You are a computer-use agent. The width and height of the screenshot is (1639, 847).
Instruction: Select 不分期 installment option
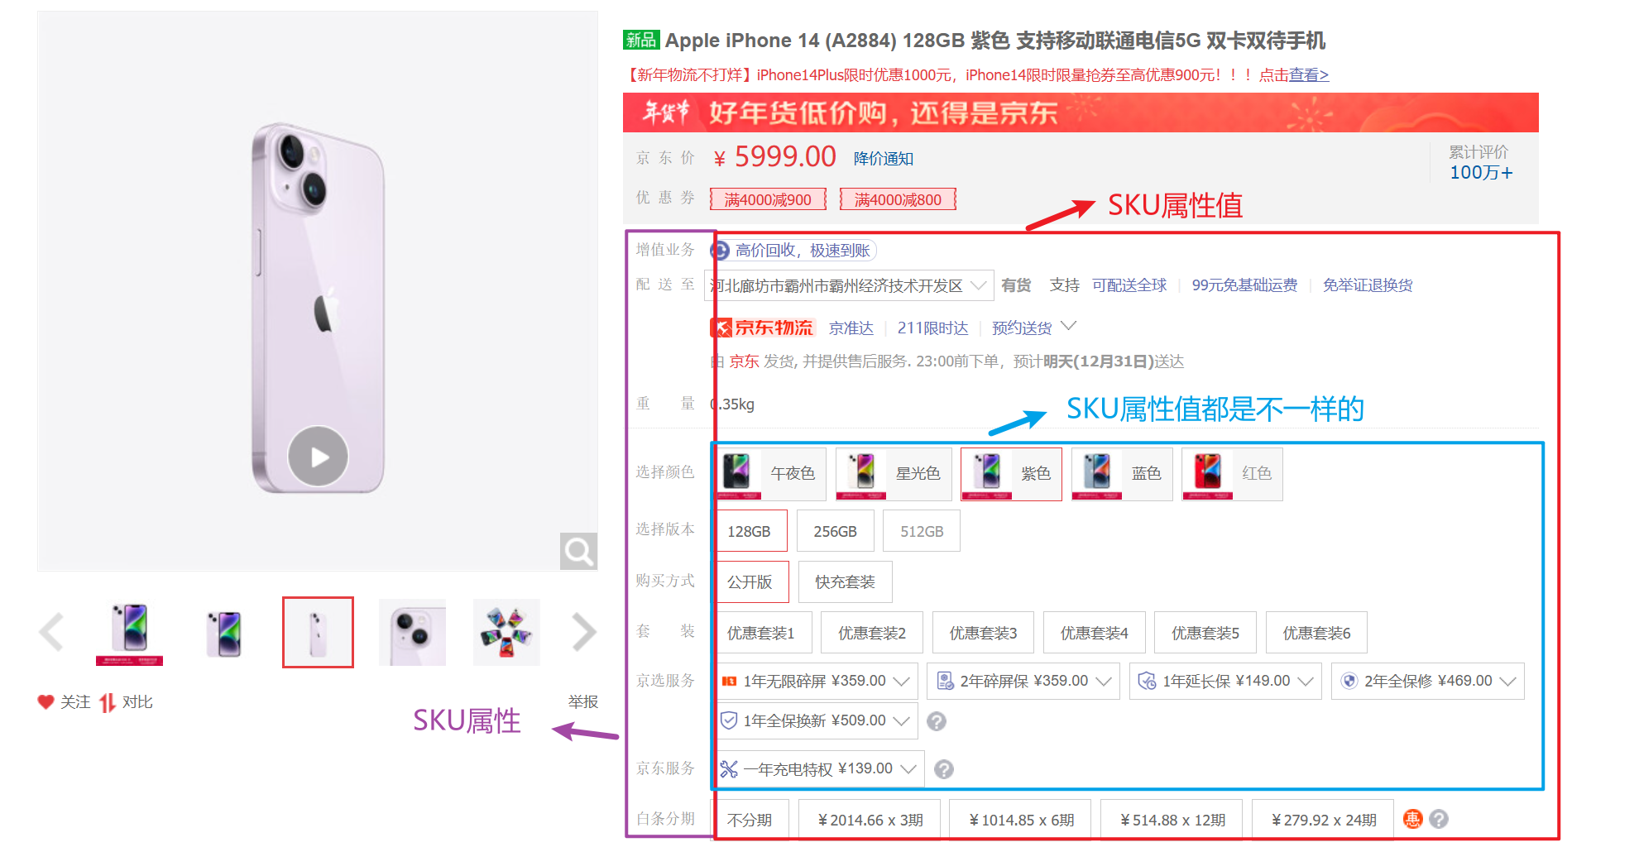point(751,820)
